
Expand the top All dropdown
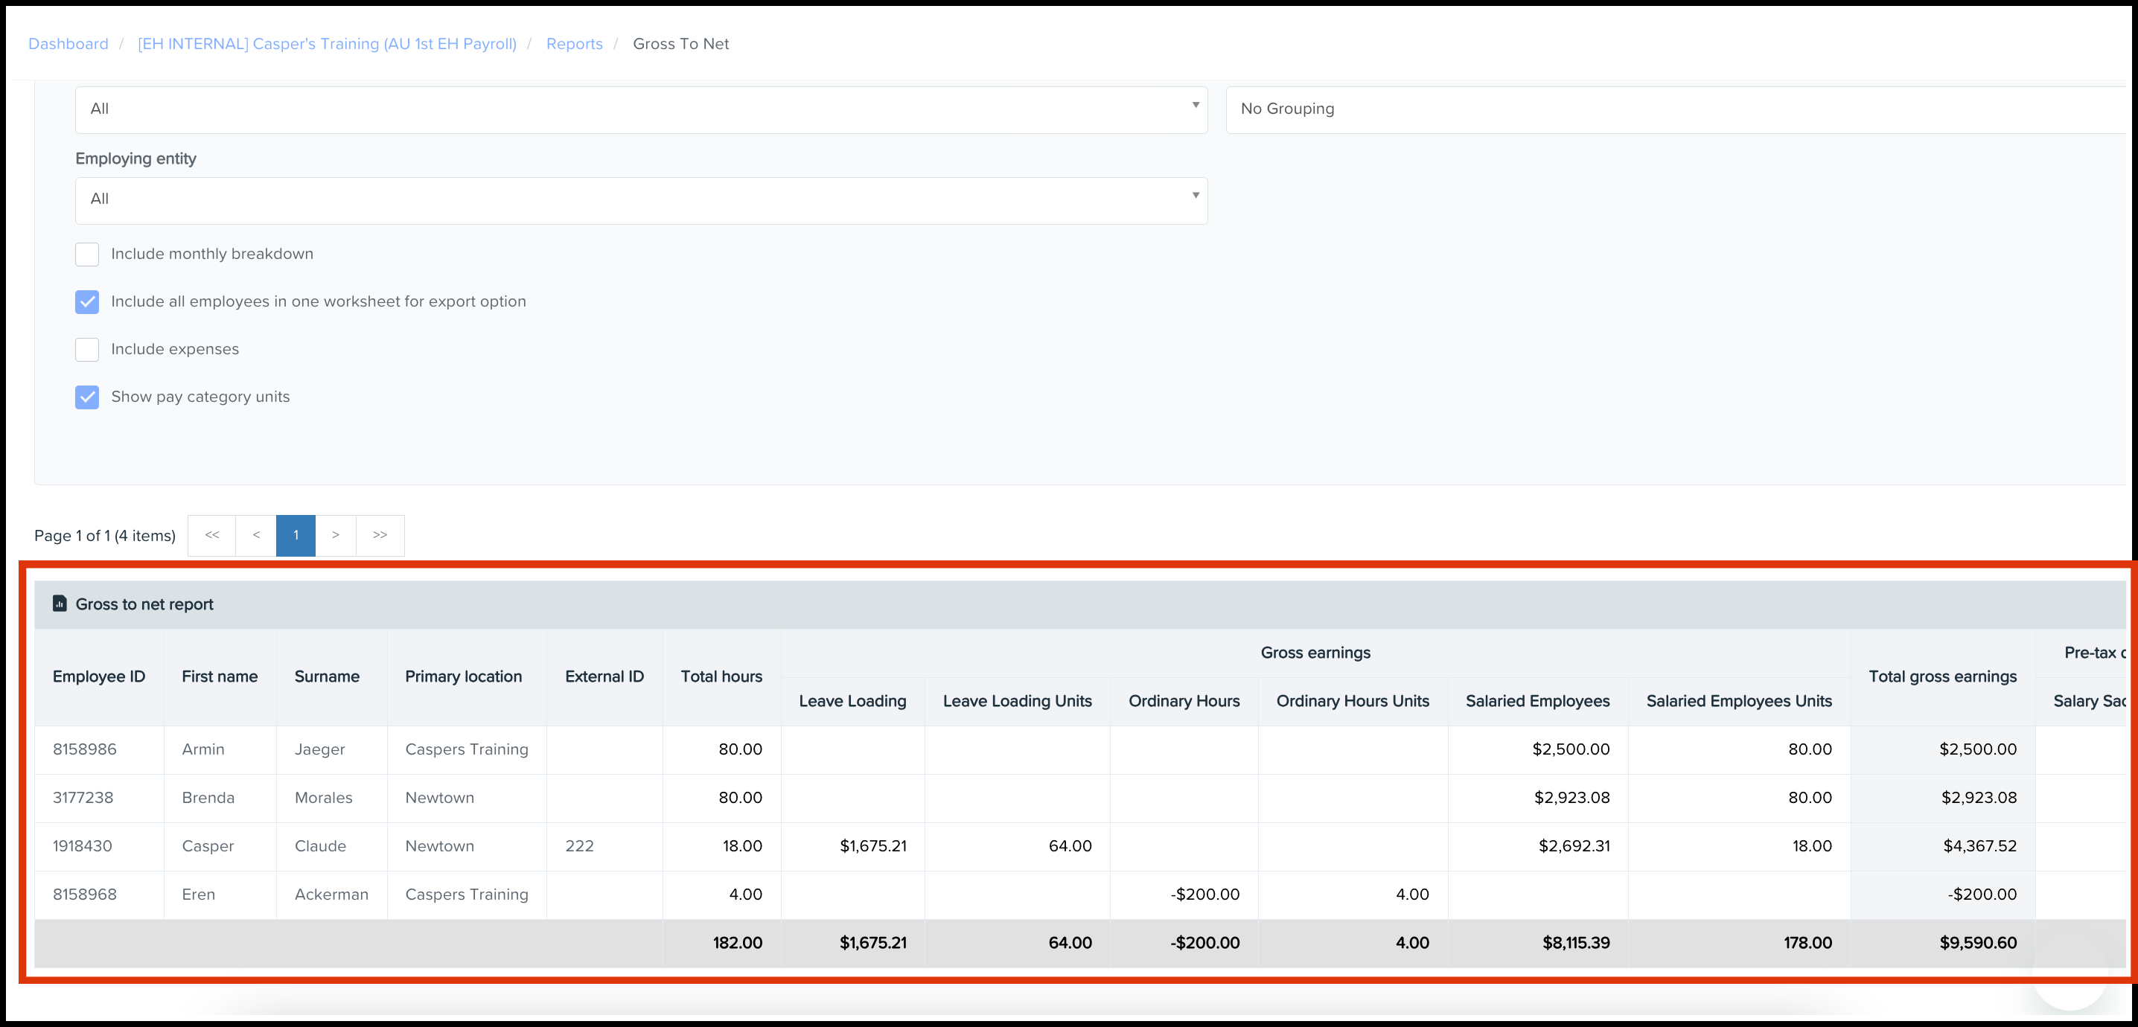(x=641, y=109)
